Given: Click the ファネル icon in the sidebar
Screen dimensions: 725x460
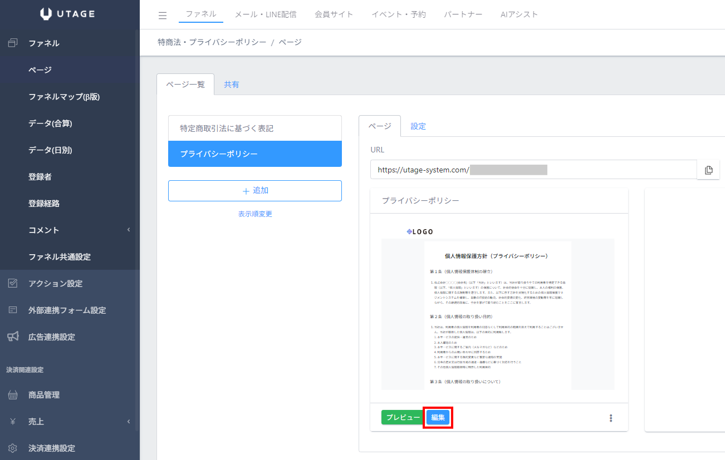Looking at the screenshot, I should click(x=13, y=43).
